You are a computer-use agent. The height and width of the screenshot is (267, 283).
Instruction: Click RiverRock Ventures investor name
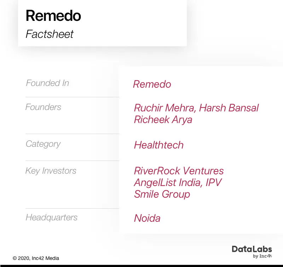179,171
